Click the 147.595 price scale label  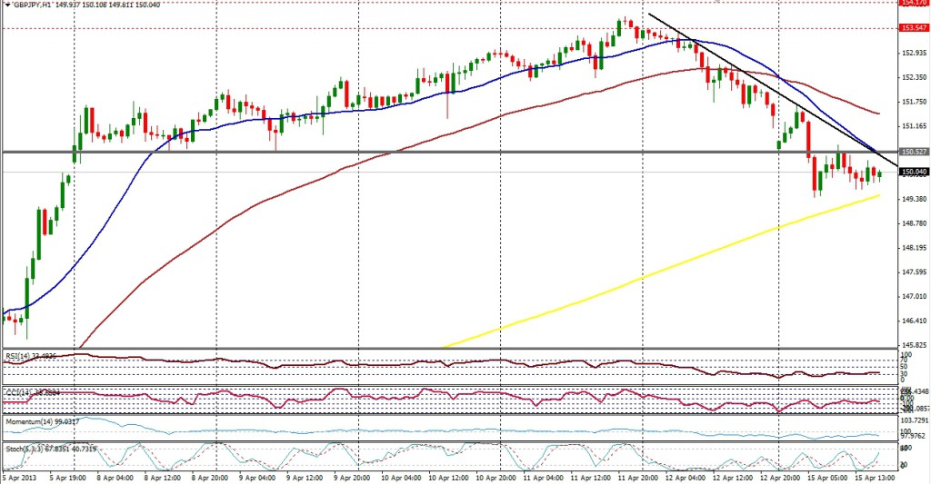[x=914, y=272]
